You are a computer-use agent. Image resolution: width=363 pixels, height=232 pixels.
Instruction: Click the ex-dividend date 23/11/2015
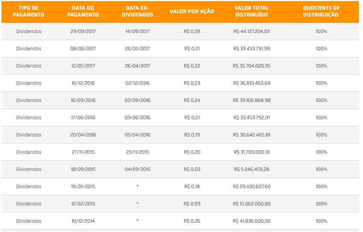(x=137, y=152)
